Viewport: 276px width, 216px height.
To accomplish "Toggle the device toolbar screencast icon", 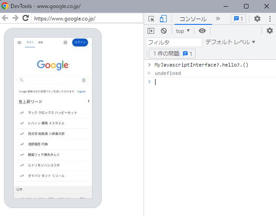I will point(163,19).
